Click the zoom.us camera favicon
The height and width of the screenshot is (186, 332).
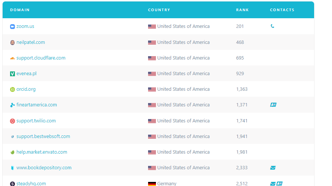pyautogui.click(x=12, y=27)
